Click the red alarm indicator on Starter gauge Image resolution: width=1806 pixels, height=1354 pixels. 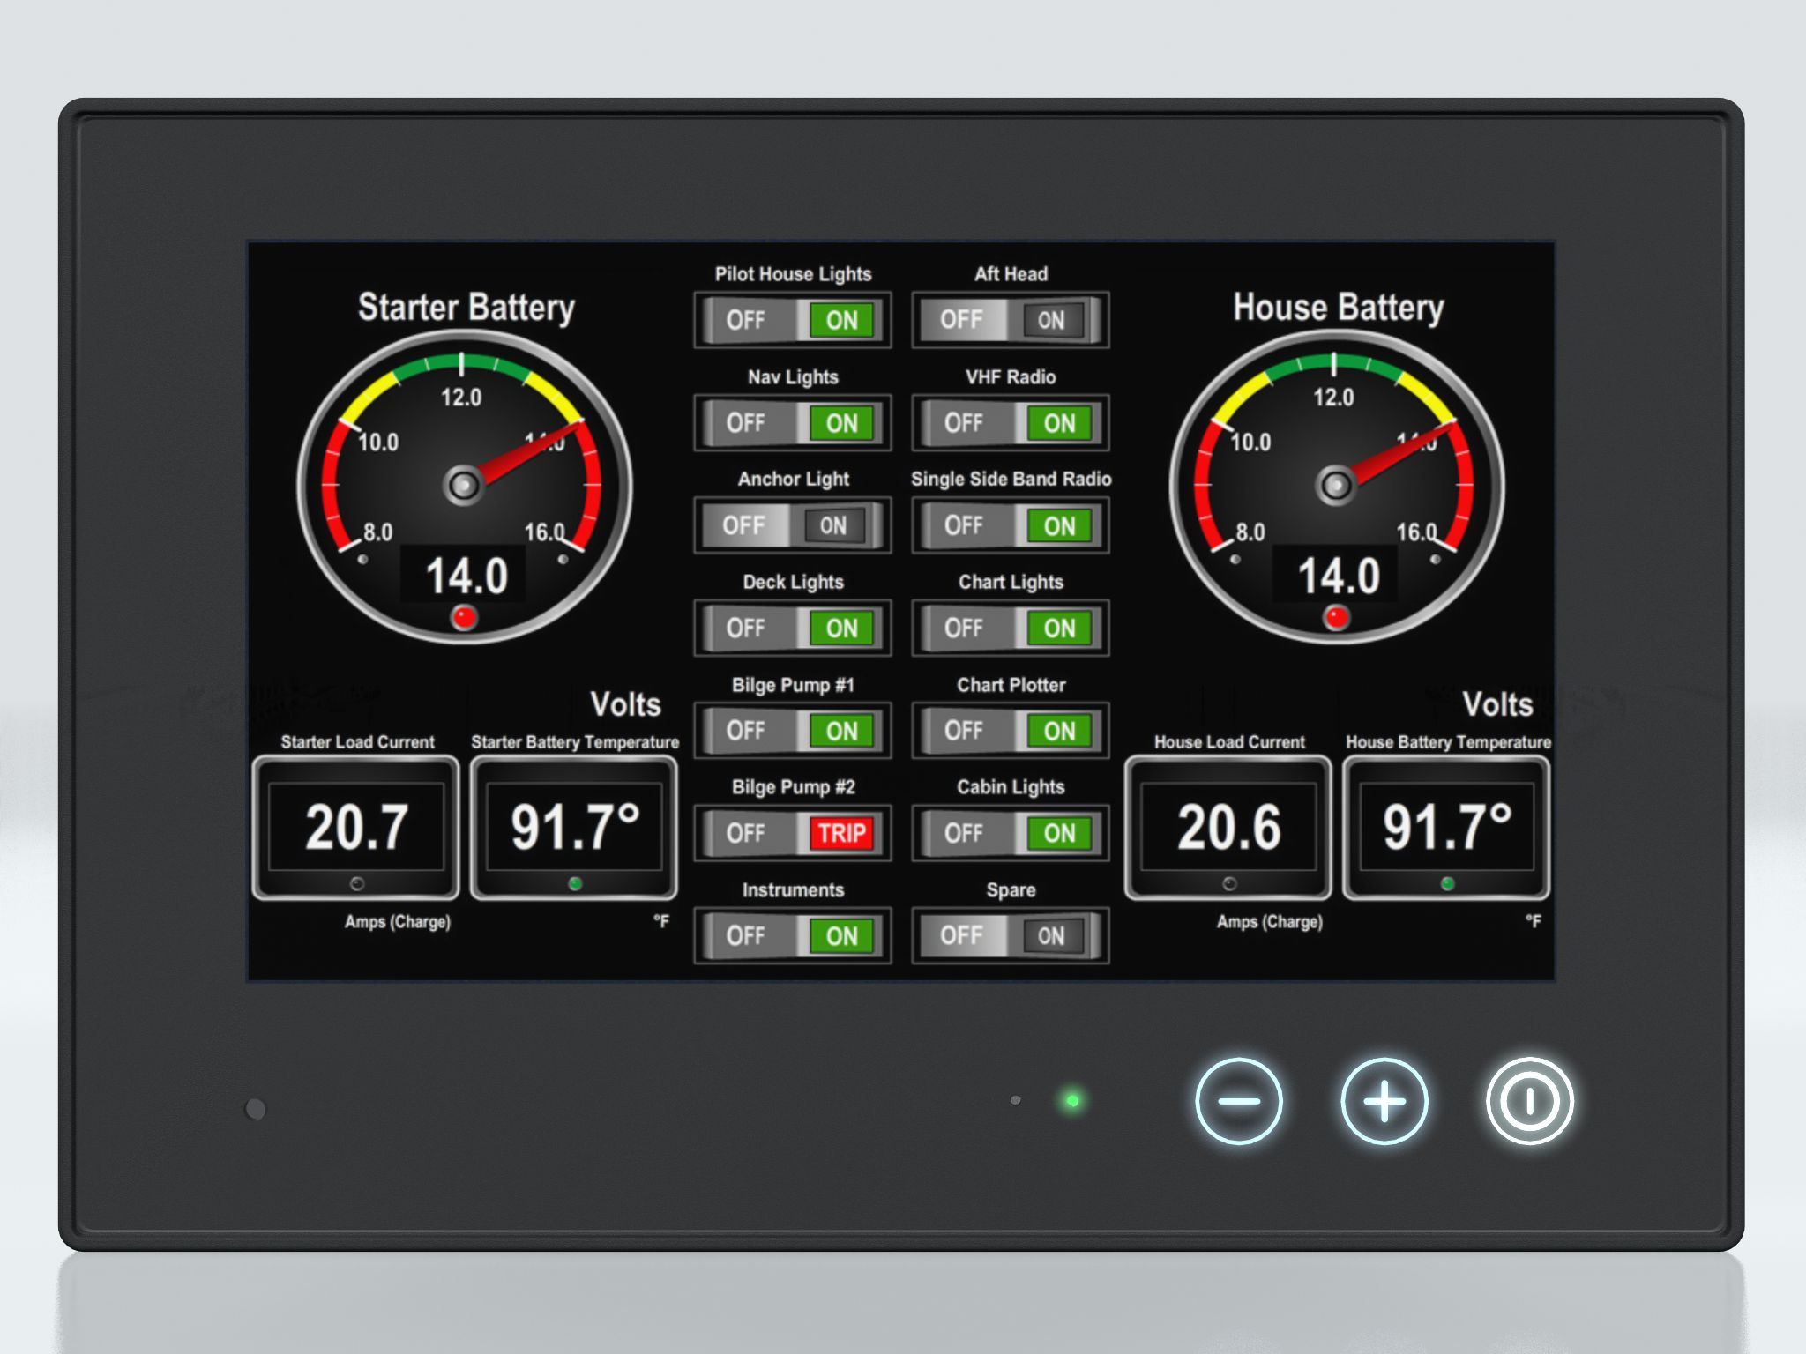(x=464, y=617)
